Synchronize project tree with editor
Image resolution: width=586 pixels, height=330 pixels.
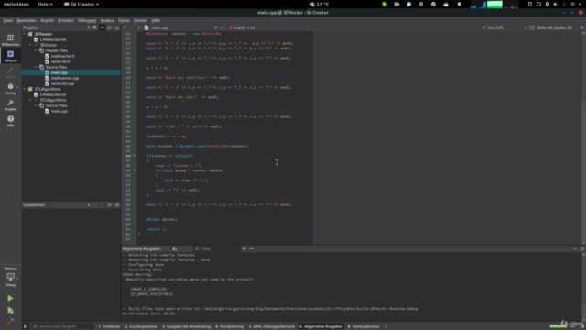(x=102, y=27)
